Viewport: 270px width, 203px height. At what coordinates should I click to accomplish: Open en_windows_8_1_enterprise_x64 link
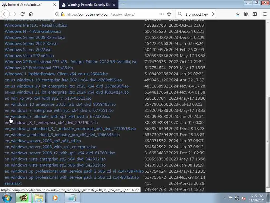tap(51, 123)
